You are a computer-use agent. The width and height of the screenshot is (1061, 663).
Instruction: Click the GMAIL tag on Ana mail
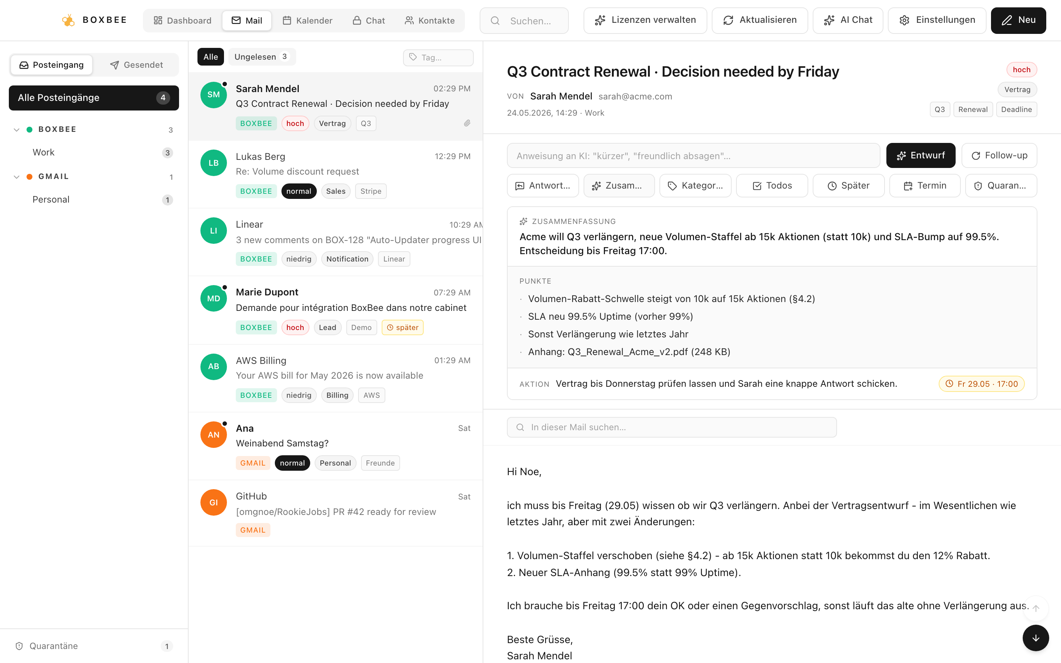(x=253, y=463)
